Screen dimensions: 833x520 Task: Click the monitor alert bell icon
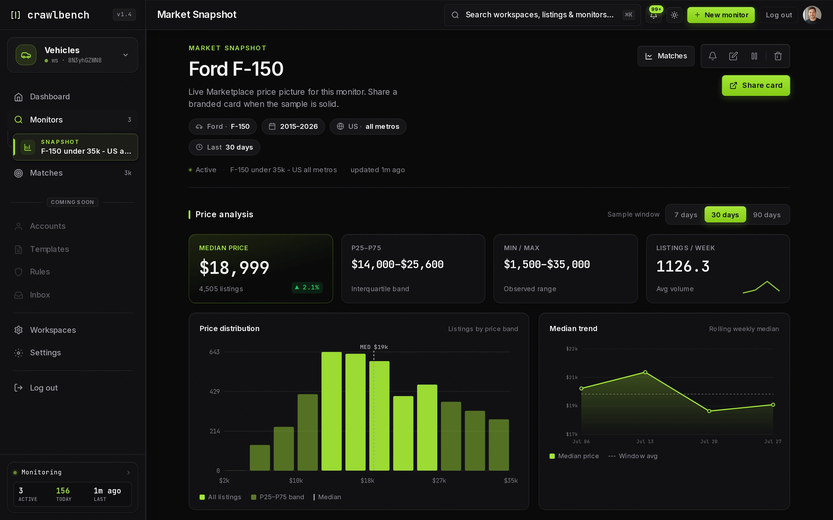click(712, 56)
